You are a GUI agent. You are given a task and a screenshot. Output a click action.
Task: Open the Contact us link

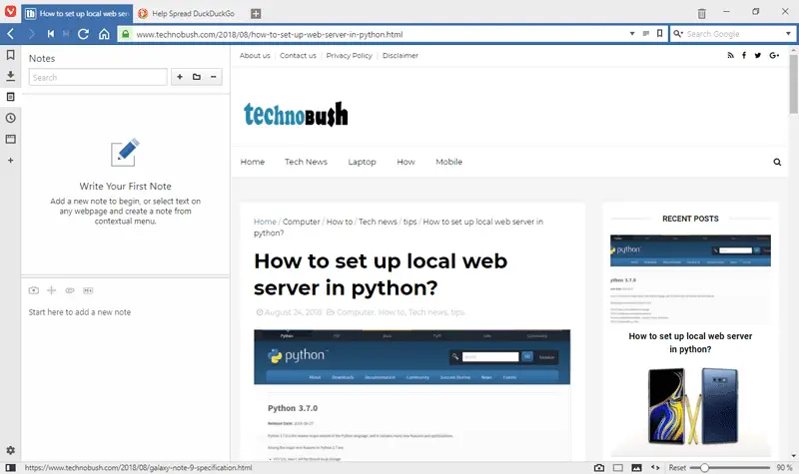click(x=298, y=56)
